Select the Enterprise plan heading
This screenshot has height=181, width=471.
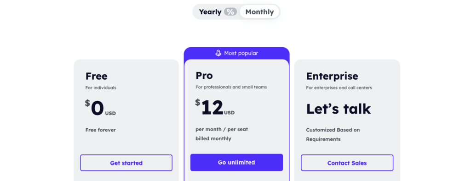332,76
